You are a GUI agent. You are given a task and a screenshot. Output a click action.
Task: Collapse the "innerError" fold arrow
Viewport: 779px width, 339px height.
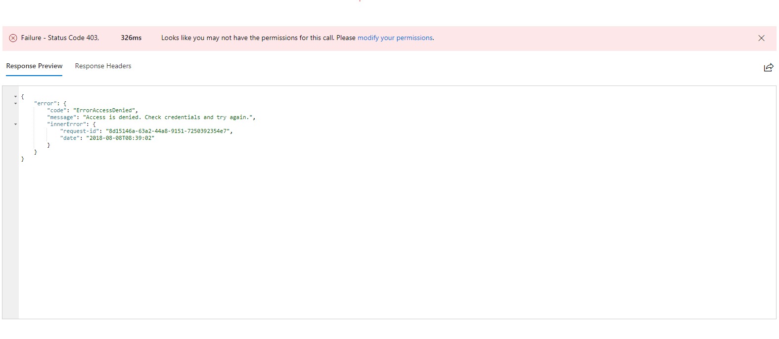15,125
